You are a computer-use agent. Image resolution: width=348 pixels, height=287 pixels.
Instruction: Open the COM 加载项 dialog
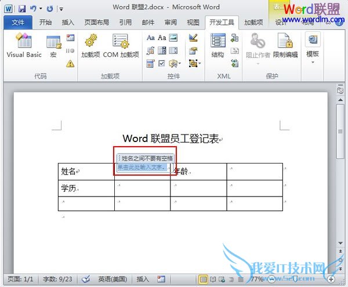(x=121, y=45)
